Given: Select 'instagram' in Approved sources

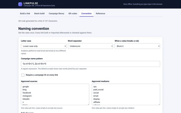Looking at the screenshot, I should tap(27, 96).
